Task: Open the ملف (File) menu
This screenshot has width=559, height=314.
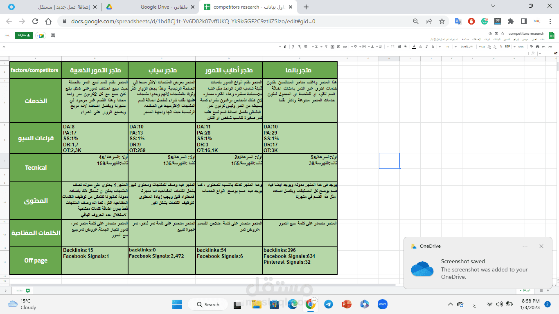Action: tap(543, 39)
